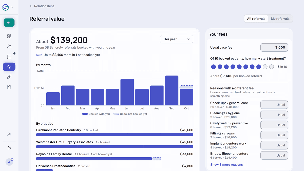Click the Feb bar in the chart
This screenshot has height=171, width=304.
(68, 96)
